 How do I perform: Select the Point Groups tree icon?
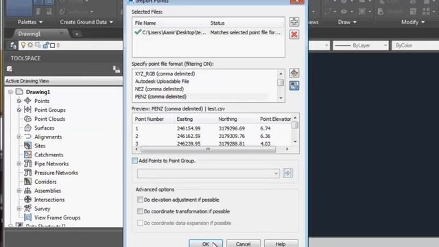(x=27, y=110)
